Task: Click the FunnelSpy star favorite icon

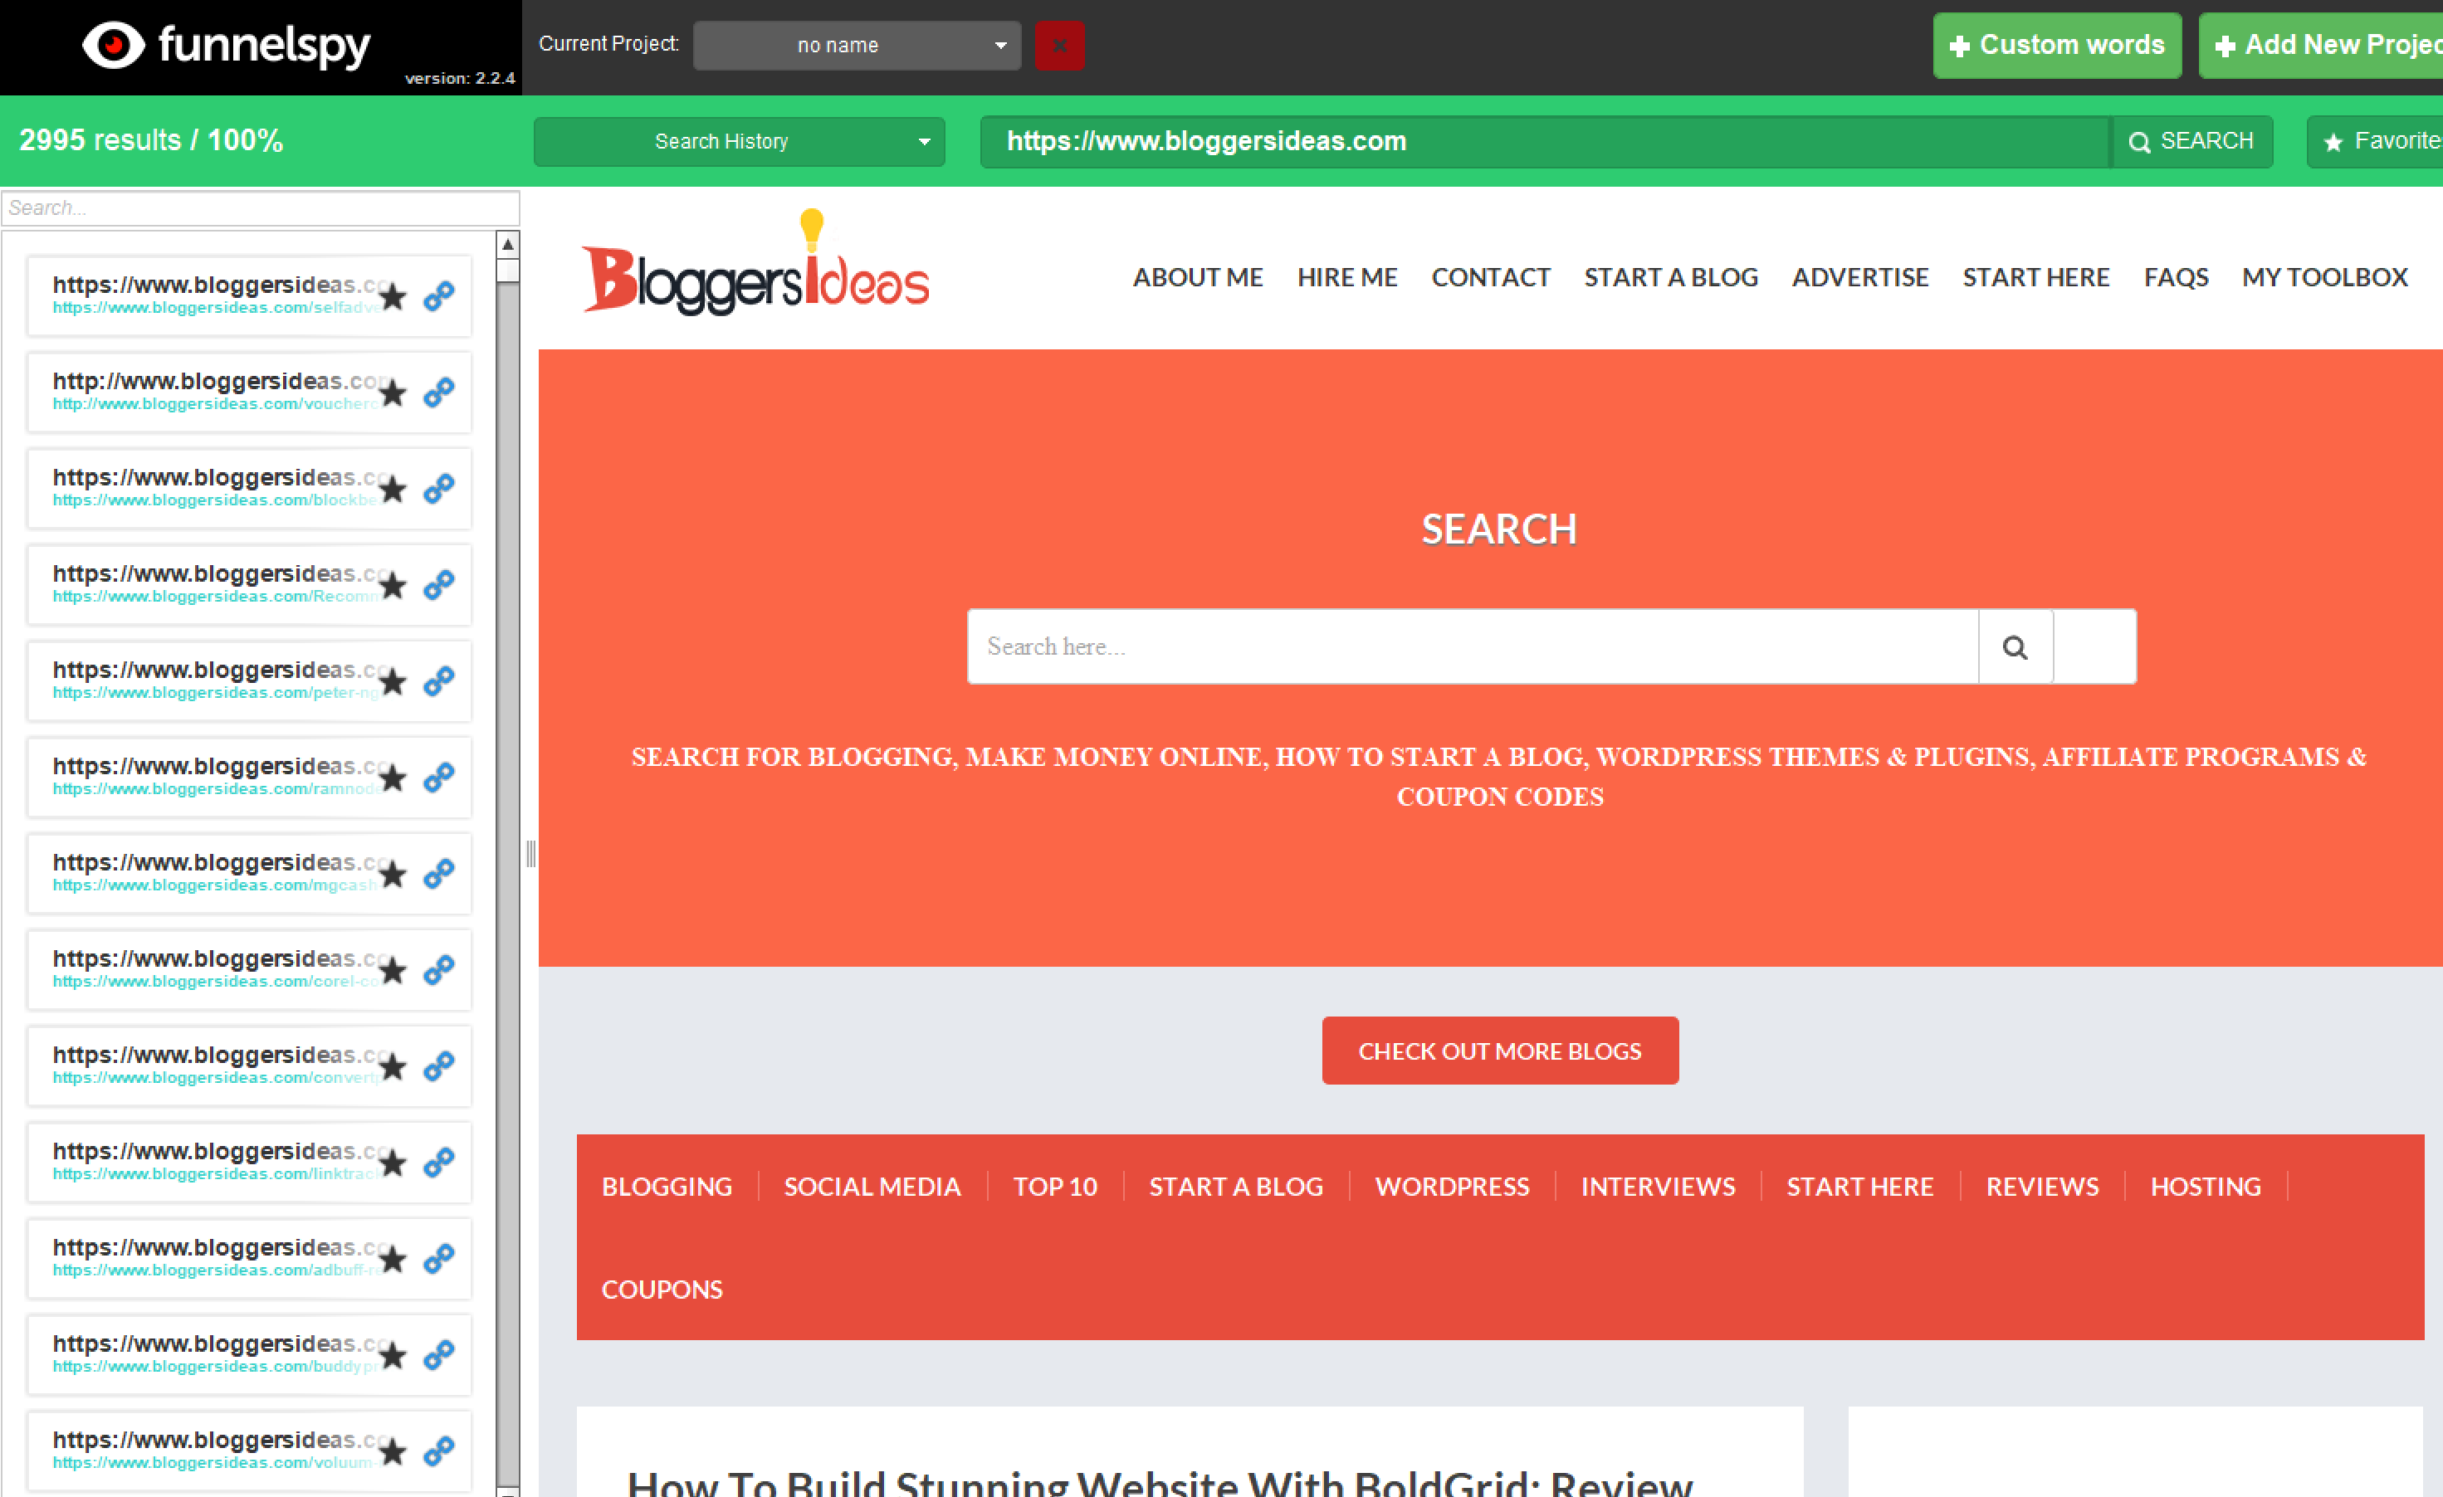Action: 2335,141
